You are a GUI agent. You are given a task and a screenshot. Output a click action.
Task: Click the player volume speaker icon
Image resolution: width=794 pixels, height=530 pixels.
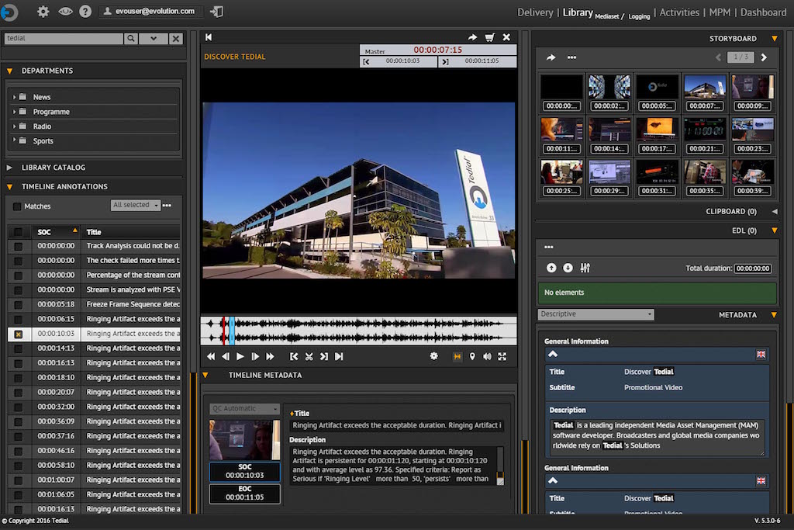coord(487,357)
